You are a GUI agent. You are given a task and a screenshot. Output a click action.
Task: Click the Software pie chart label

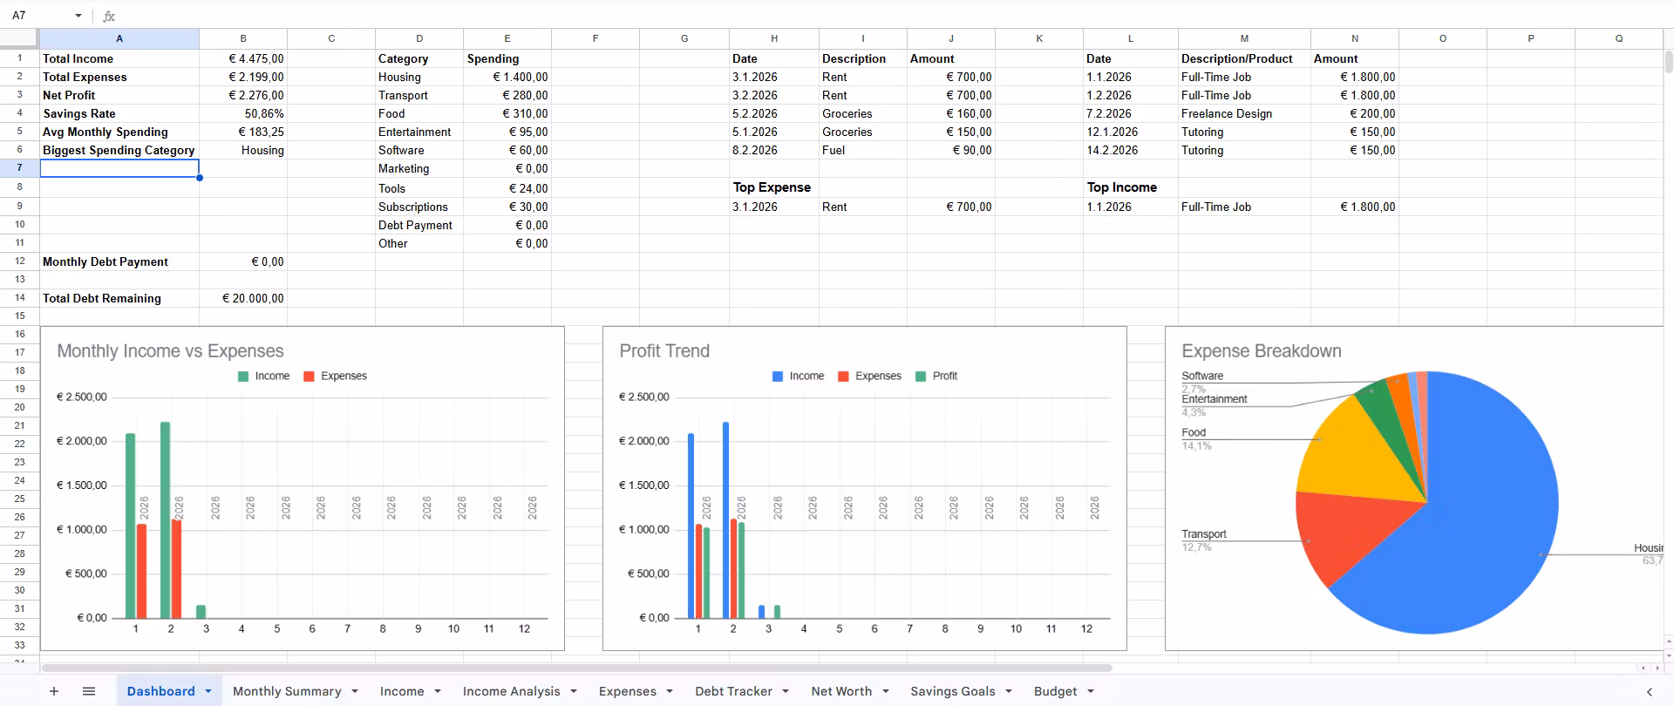[1202, 376]
